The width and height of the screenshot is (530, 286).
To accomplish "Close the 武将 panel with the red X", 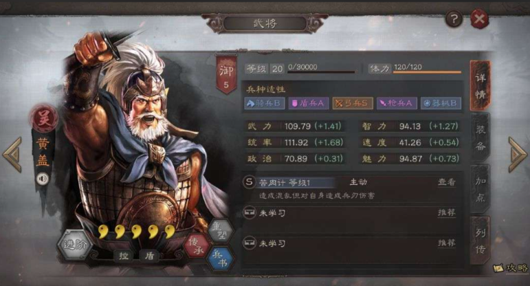I will click(x=479, y=19).
